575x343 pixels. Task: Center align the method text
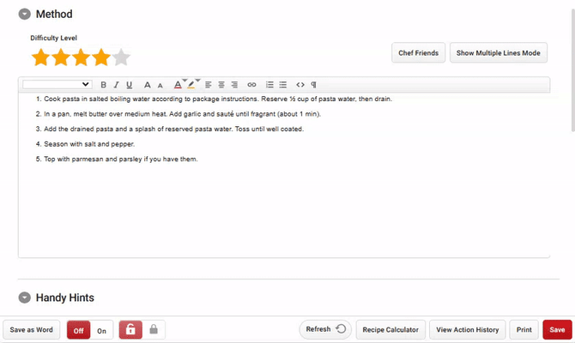tap(221, 85)
